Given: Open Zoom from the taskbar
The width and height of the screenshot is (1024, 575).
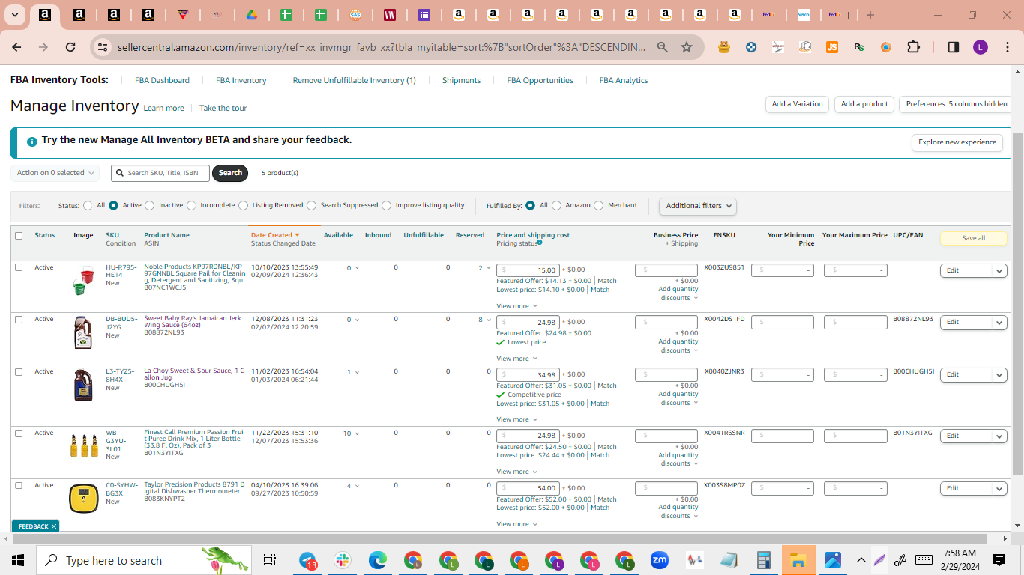Looking at the screenshot, I should pyautogui.click(x=660, y=560).
